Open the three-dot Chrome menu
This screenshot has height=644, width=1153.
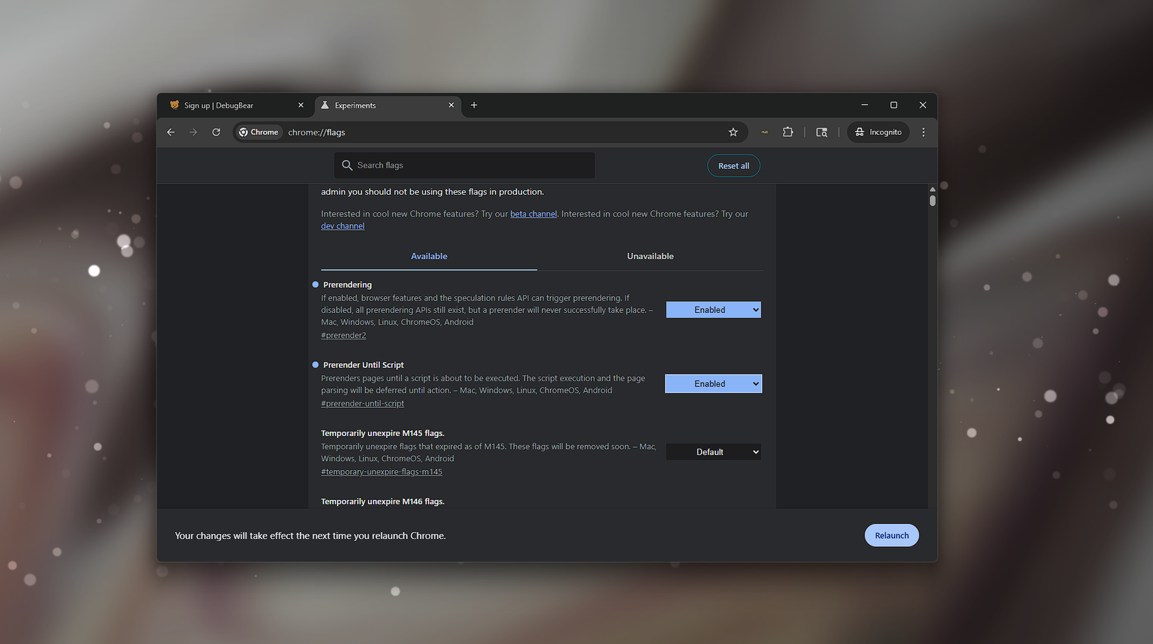point(924,132)
